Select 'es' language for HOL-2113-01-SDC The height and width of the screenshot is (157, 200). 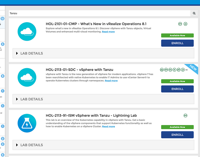coord(170,70)
